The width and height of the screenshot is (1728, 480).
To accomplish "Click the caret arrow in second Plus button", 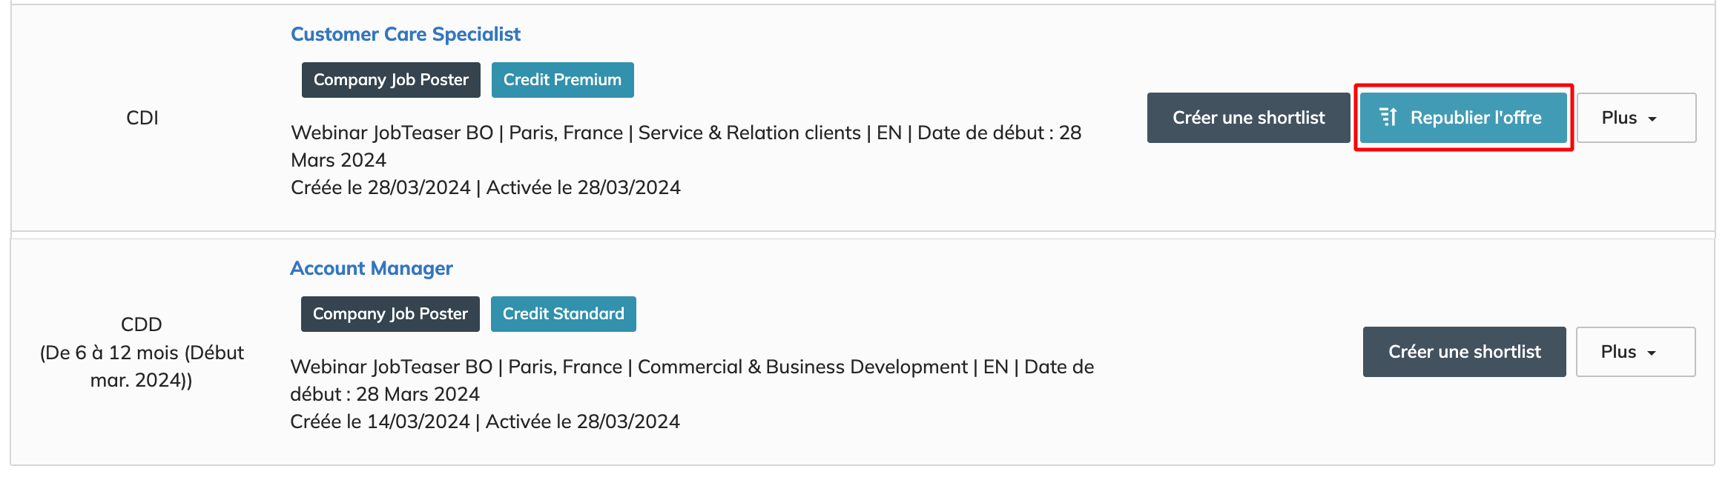I will (1652, 353).
